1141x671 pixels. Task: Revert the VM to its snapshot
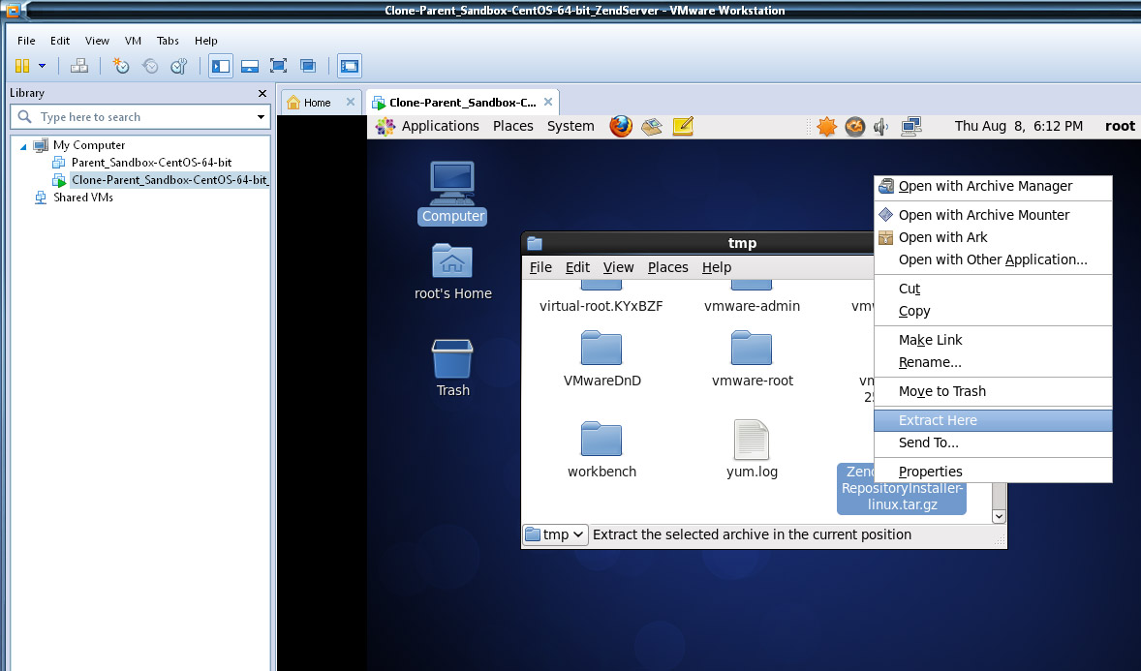(150, 66)
